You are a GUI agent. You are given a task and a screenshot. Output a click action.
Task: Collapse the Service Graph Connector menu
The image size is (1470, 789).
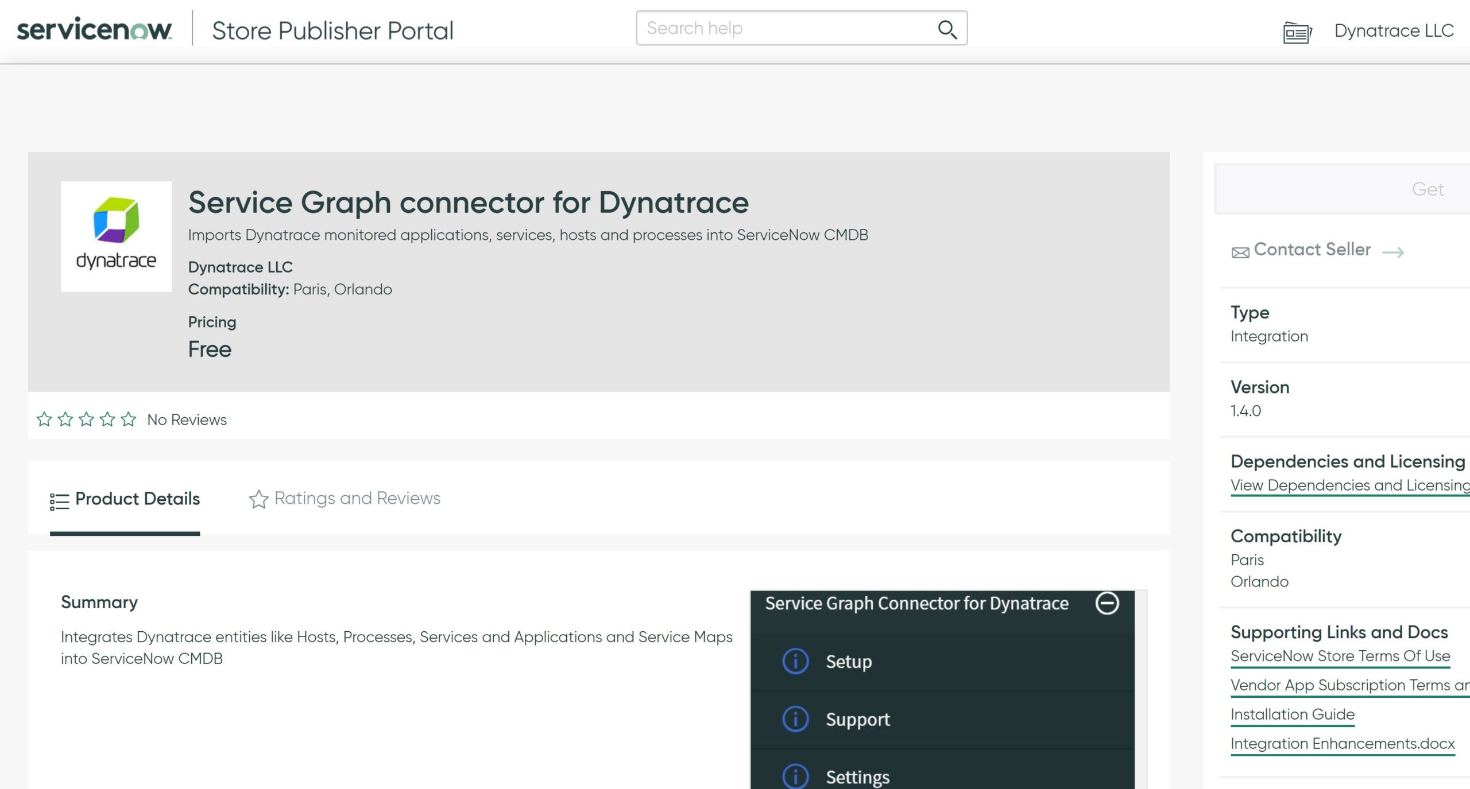[x=1107, y=603]
